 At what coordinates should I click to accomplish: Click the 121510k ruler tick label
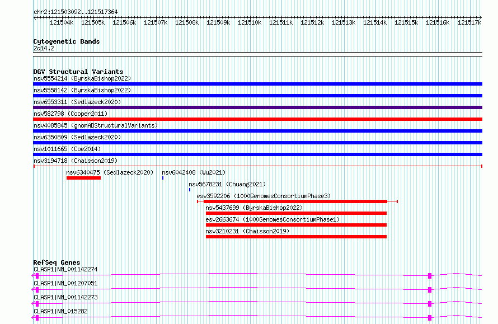pos(250,22)
